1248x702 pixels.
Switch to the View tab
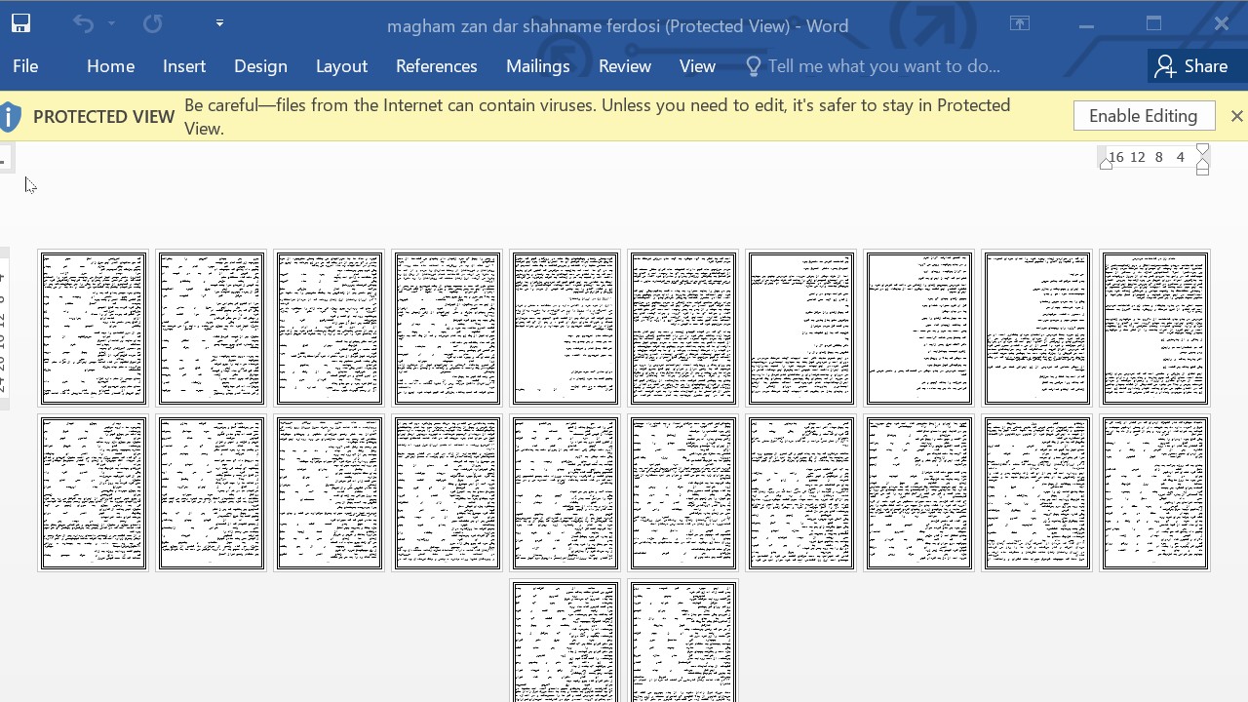pyautogui.click(x=697, y=66)
